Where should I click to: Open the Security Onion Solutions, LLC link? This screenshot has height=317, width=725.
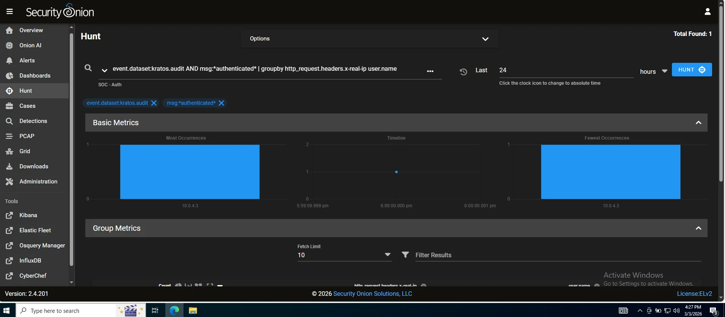point(372,294)
